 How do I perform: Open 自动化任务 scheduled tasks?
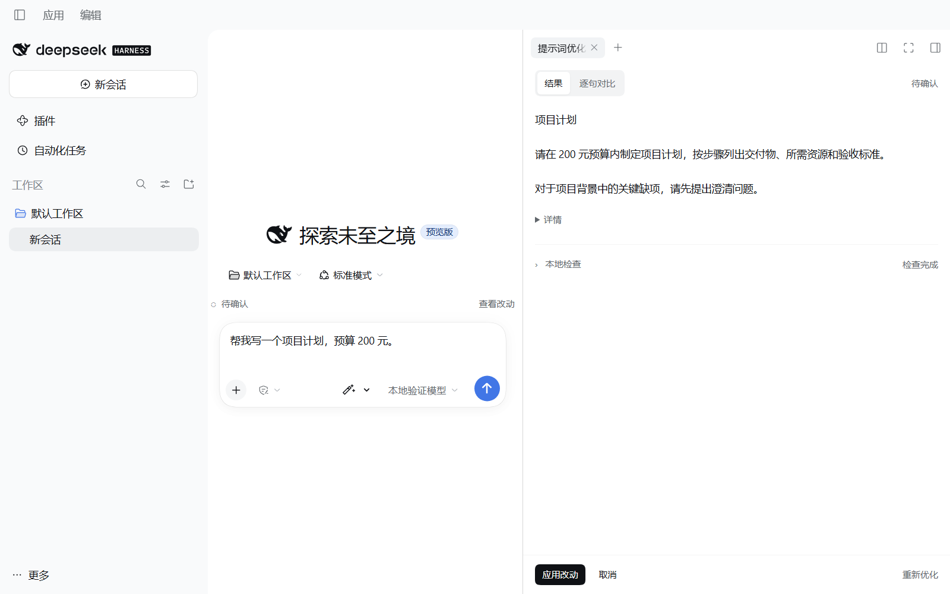tap(60, 150)
